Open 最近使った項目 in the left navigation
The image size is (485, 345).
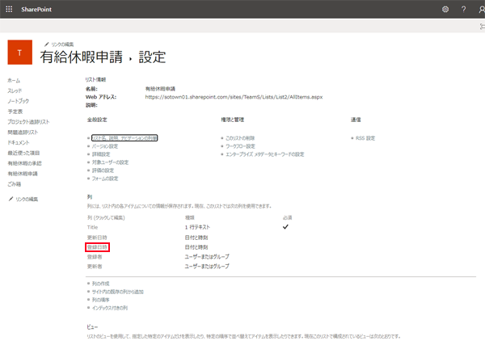[x=23, y=153]
